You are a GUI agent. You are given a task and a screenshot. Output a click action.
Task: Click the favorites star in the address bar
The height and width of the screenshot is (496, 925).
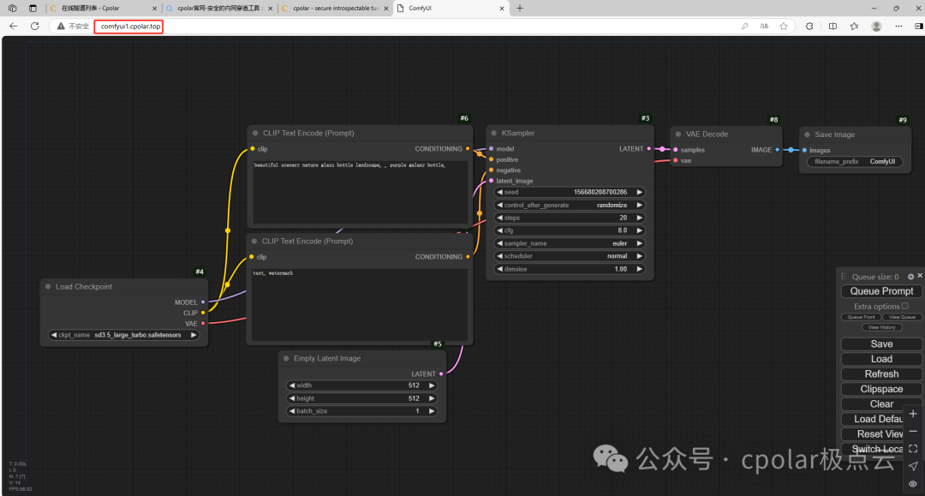(x=785, y=26)
